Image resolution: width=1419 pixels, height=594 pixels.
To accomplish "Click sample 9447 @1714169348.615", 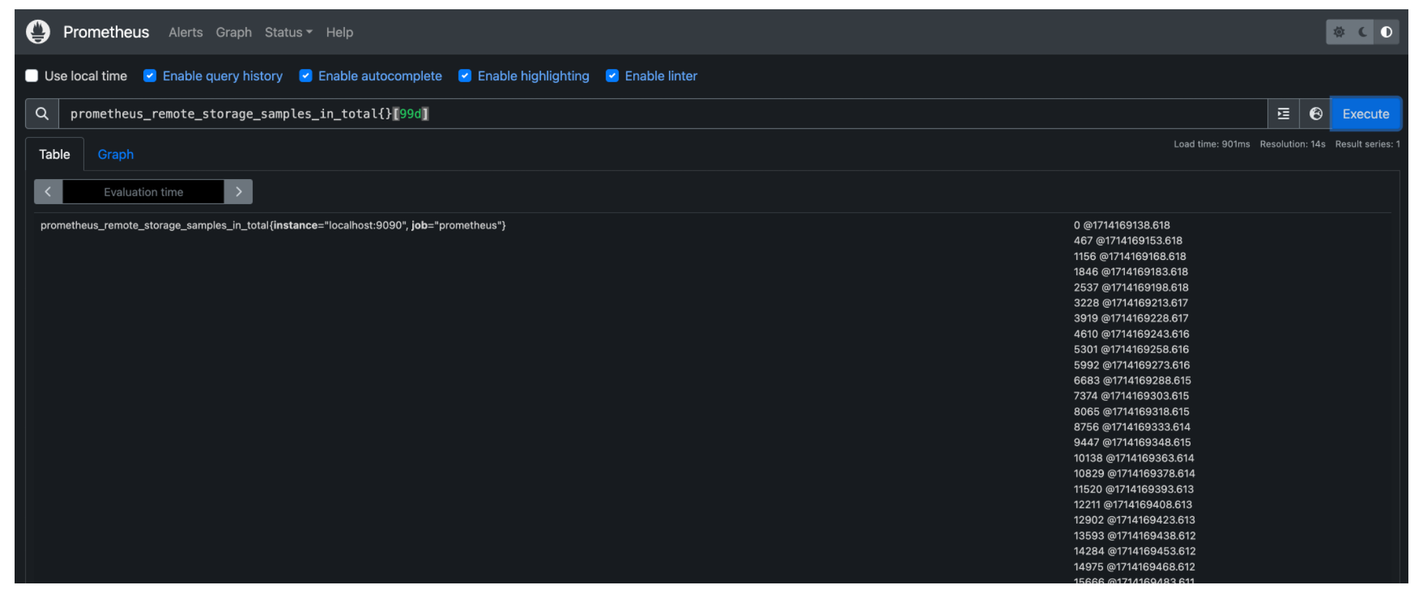I will [x=1132, y=442].
